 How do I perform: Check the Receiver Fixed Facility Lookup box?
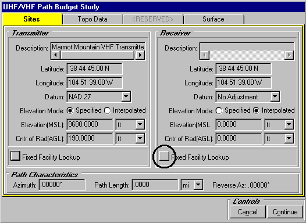(164, 156)
